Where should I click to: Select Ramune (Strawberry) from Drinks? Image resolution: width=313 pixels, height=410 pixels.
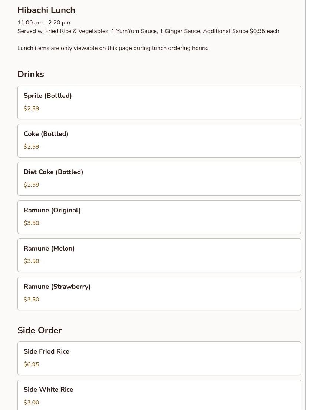coord(159,293)
